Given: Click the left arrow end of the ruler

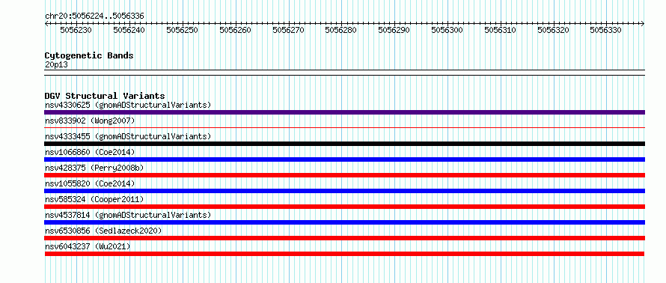Looking at the screenshot, I should (46, 23).
